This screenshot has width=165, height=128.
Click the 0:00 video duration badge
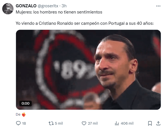[x=26, y=104]
